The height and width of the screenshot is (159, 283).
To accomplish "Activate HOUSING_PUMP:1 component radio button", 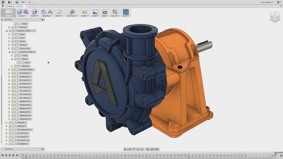I will point(34,31).
